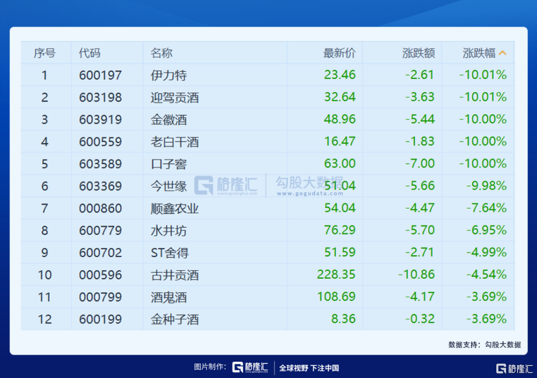The width and height of the screenshot is (537, 378).
Task: Open the 酒鬼酒 stock name
Action: 169,297
